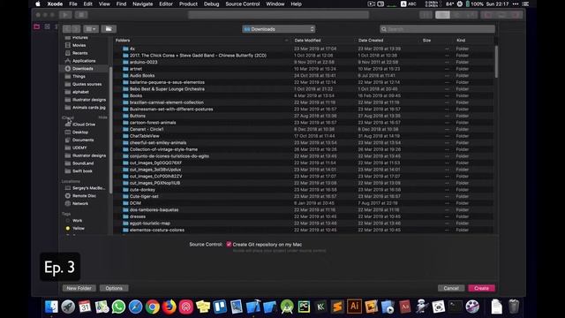
Task: Hide the iCloud sidebar section
Action: point(102,117)
